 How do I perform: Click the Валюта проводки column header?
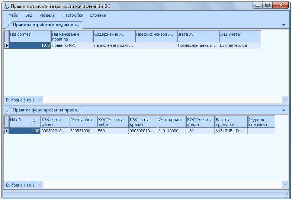click(x=231, y=122)
